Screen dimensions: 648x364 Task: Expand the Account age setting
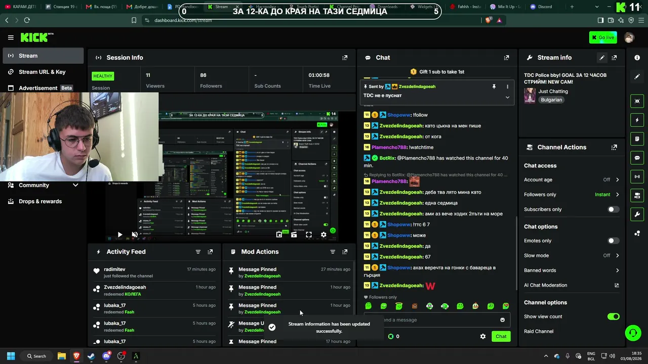(x=572, y=179)
